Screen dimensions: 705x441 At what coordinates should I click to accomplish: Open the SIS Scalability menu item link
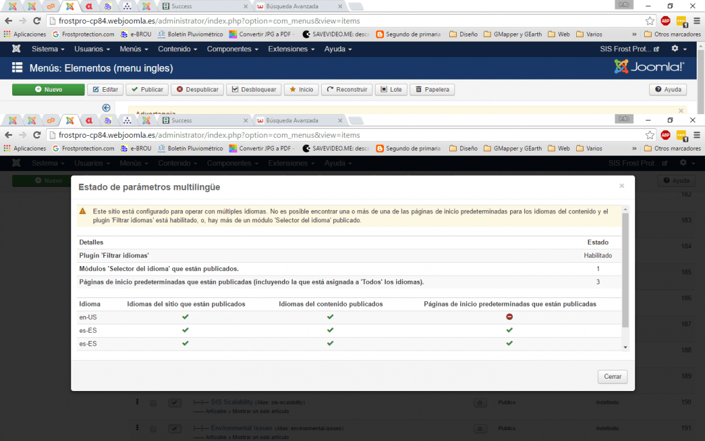coord(231,402)
